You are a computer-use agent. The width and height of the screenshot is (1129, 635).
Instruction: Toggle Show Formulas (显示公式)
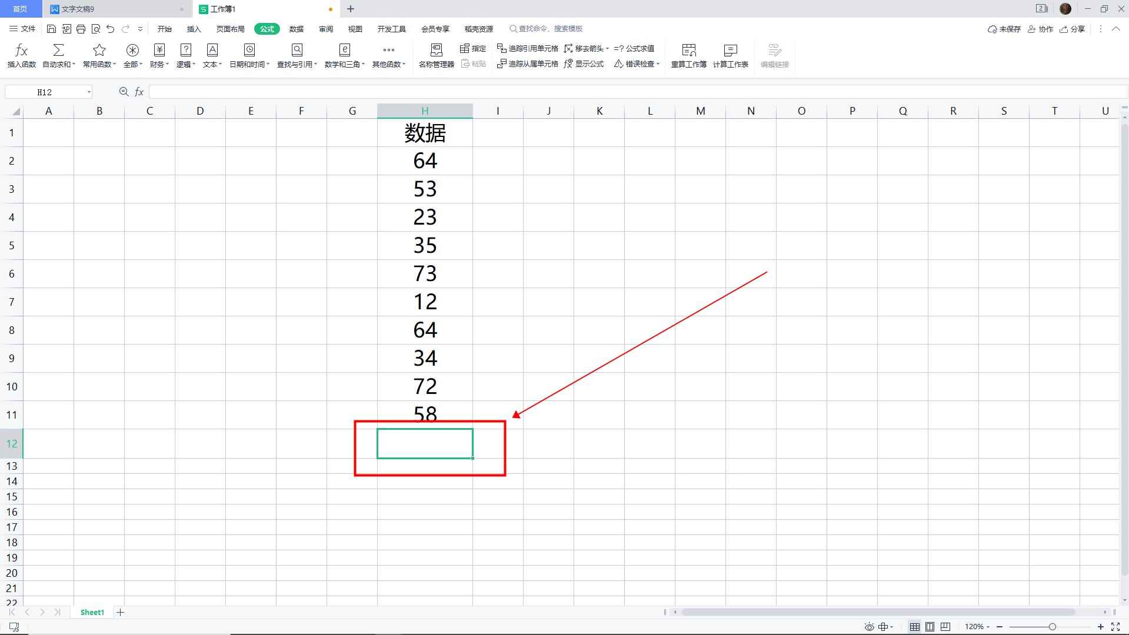tap(584, 63)
